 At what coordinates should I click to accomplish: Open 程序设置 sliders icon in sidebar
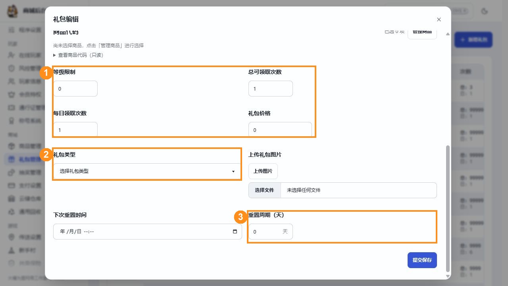tap(12, 29)
